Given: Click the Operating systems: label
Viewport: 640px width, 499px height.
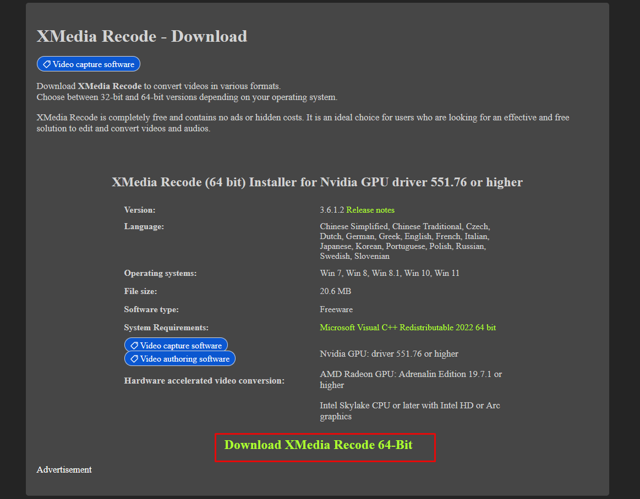Looking at the screenshot, I should pos(160,273).
